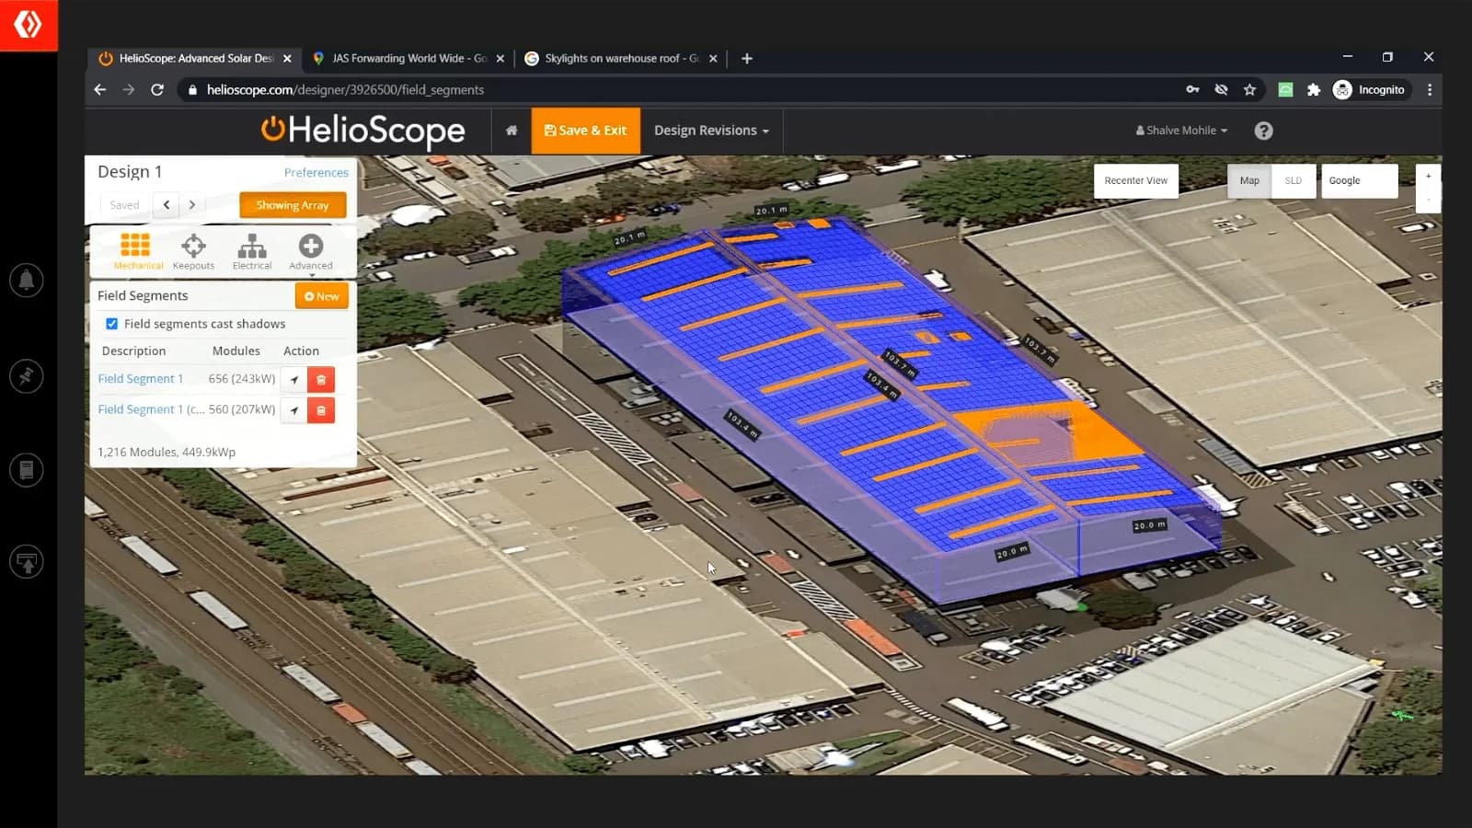Click the undo back arrow
Screen dimensions: 1472x828
click(x=167, y=204)
